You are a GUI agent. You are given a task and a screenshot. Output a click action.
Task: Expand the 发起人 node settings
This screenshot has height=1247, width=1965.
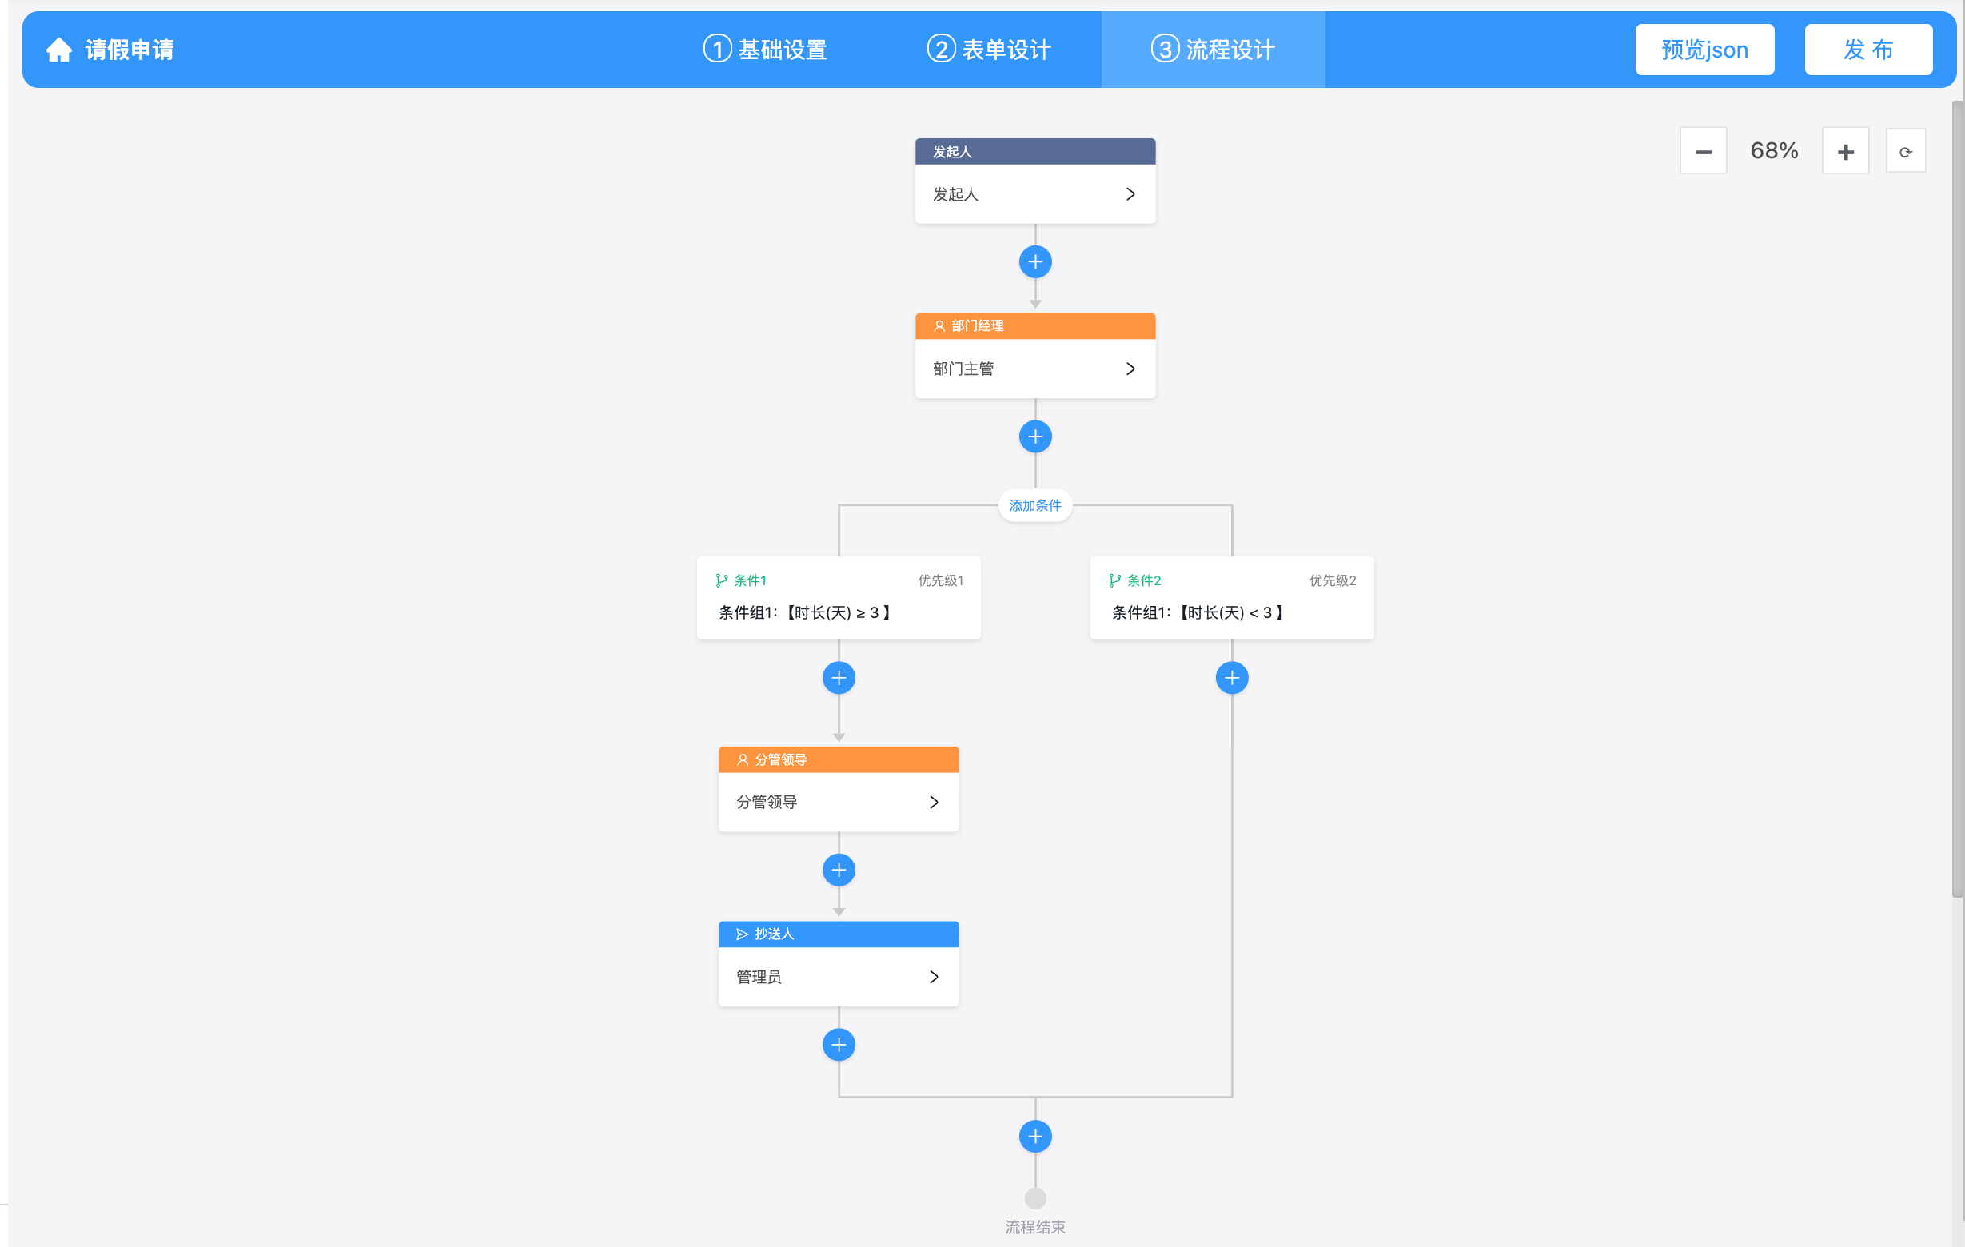pyautogui.click(x=1130, y=194)
